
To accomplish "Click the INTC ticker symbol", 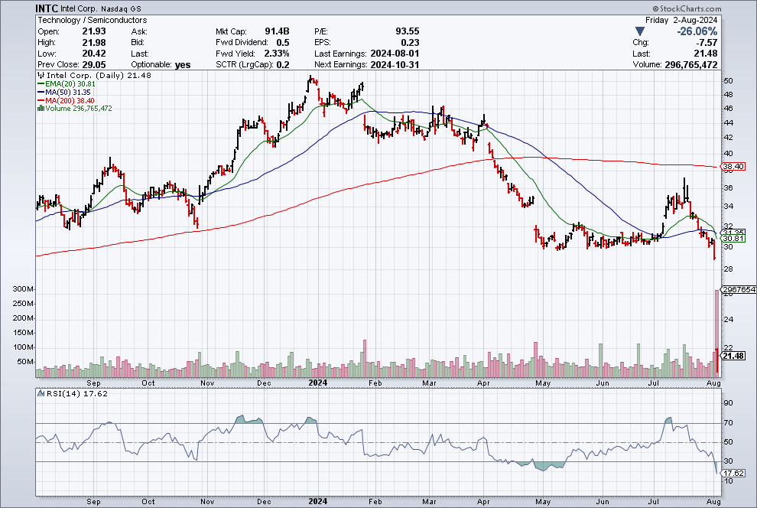I will pyautogui.click(x=47, y=8).
